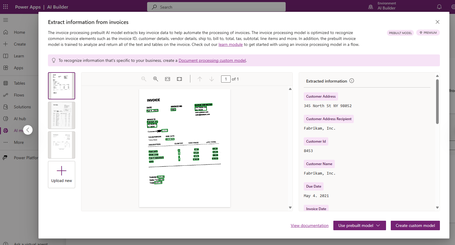Screen dimensions: 455x245
Task: Open the app launcher waffle icon
Action: (6, 7)
